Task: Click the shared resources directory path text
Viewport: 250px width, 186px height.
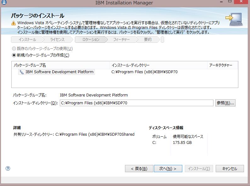Action: point(95,134)
